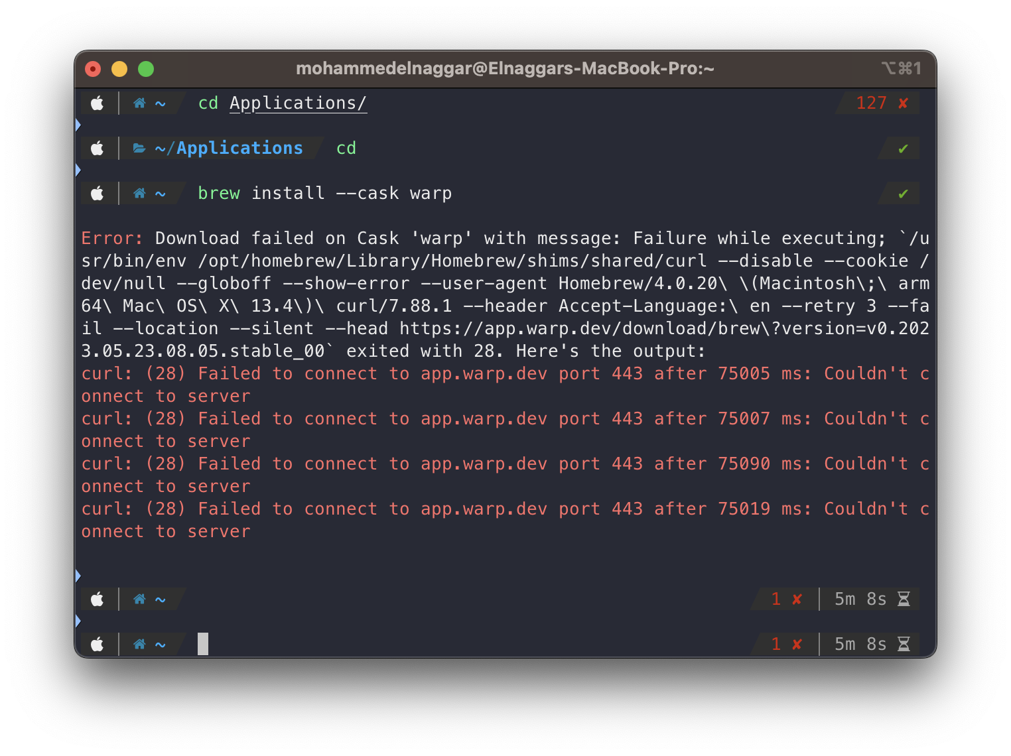
Task: Expand the block under cd Applications command
Action: pos(78,125)
